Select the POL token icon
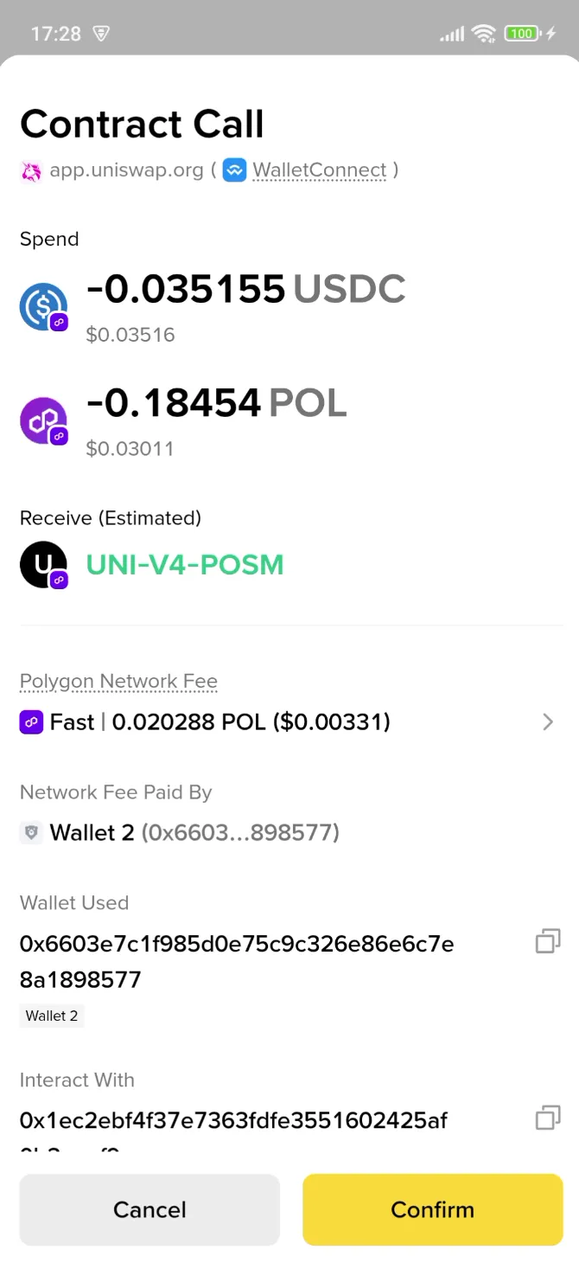579x1282 pixels. (x=43, y=420)
